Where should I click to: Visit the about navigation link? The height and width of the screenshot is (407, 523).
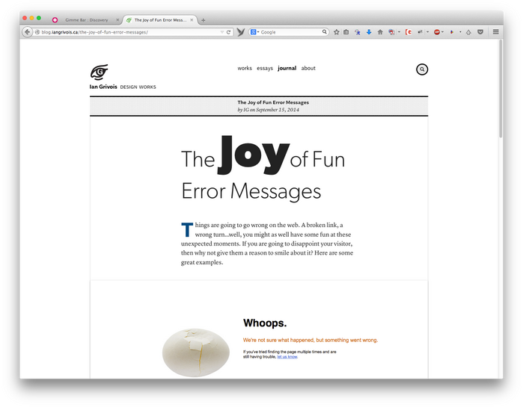[308, 68]
